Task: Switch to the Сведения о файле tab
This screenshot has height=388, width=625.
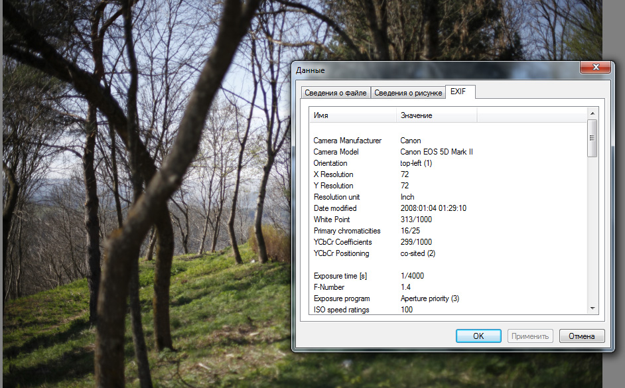Action: click(x=336, y=92)
